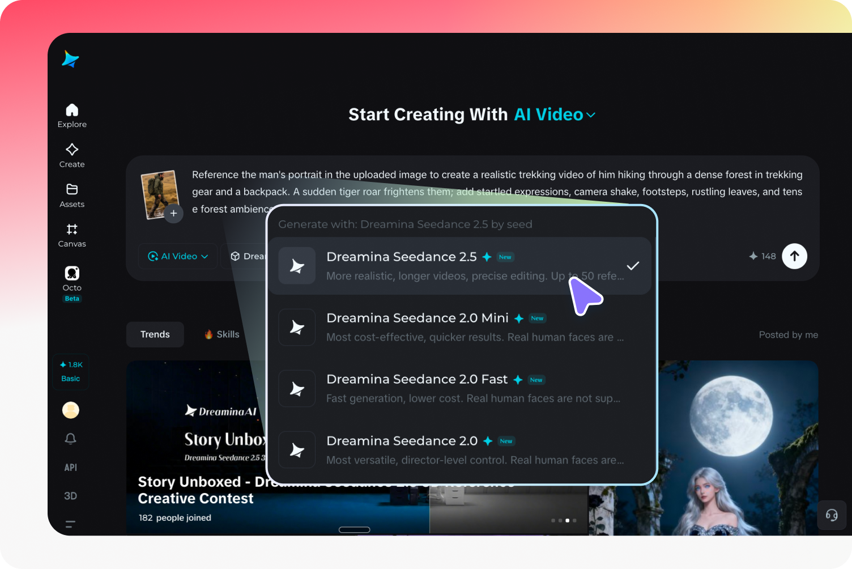Click New badge on Seedance 2.0 Mini
852x569 pixels.
tap(537, 319)
